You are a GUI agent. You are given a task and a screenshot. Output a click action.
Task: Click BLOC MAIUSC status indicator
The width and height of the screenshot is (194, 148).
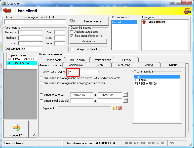135,143
